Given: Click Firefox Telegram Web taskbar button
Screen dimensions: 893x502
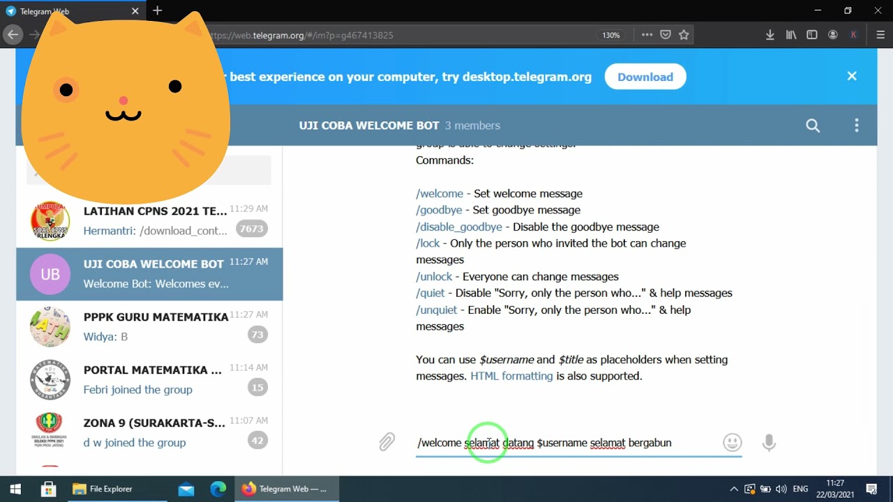Looking at the screenshot, I should (x=287, y=489).
